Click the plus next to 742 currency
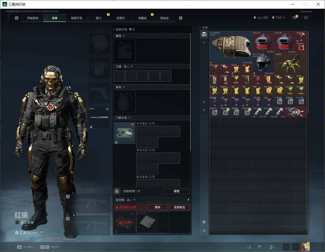This screenshot has width=325, height=252. [x=284, y=18]
